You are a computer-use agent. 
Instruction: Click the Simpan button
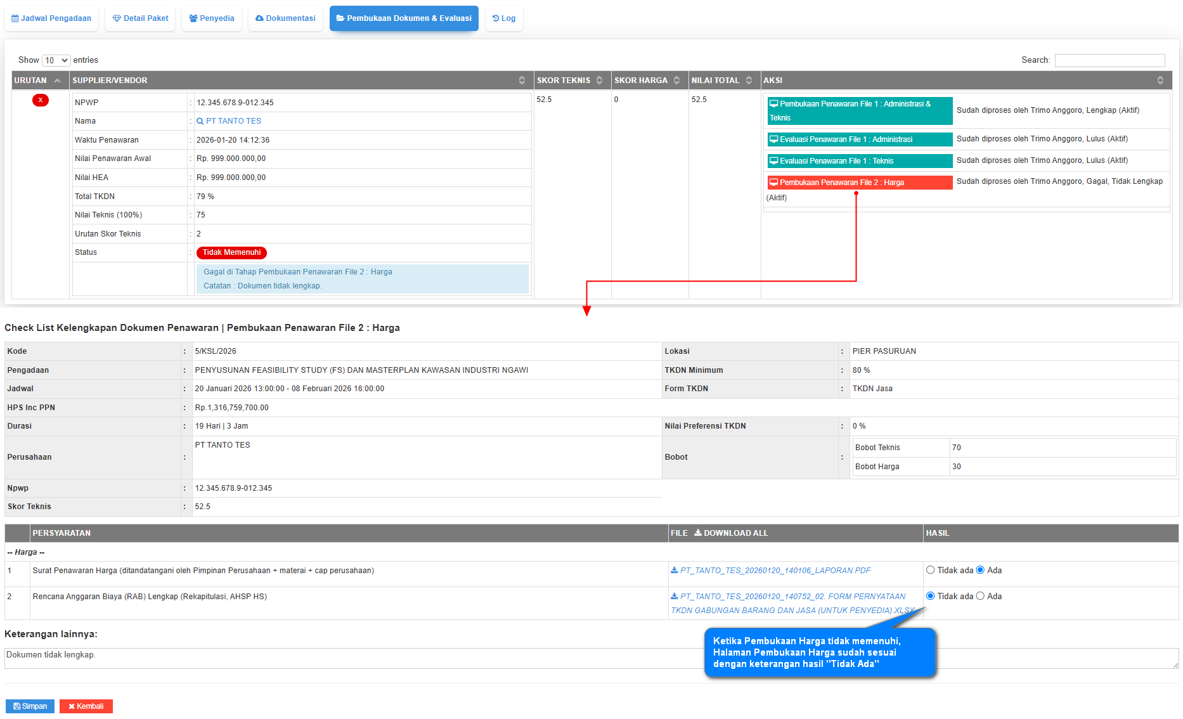point(30,706)
